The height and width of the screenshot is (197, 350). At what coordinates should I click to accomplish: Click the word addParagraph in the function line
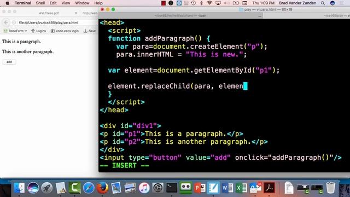point(170,39)
